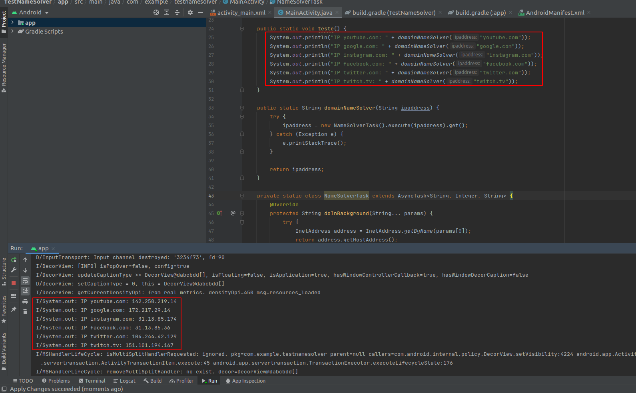Print console output with printer icon
The image size is (636, 393).
pyautogui.click(x=25, y=301)
